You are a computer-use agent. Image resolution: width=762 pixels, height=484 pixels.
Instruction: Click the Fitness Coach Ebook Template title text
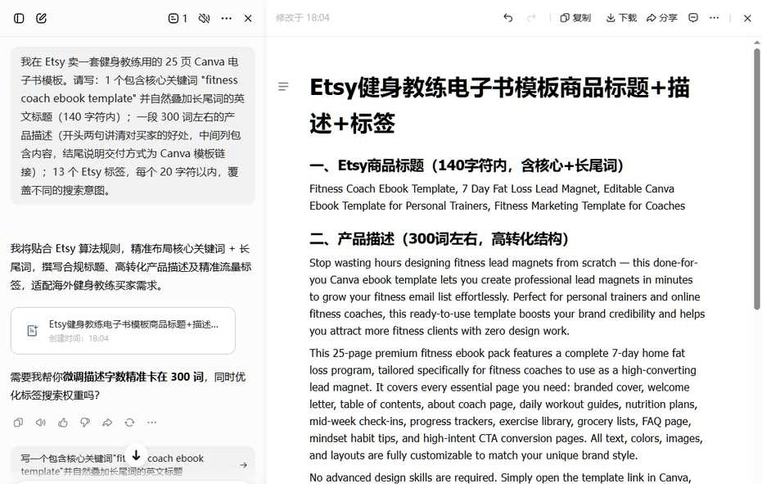[x=497, y=197]
